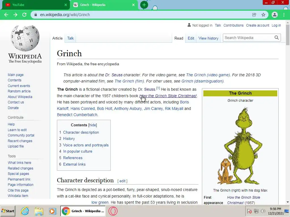Click the Not logged in user icon
Viewport: 290px width, 217px height.
coord(189,25)
